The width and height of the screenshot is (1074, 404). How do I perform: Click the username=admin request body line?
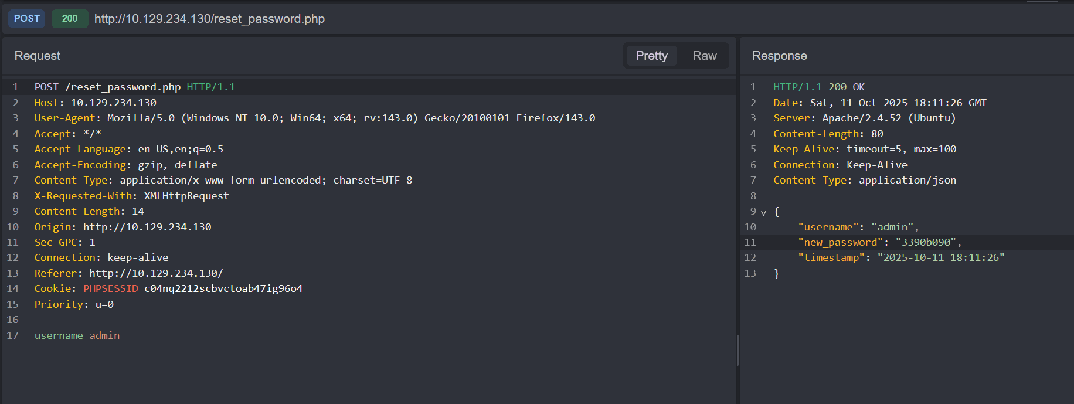click(77, 335)
